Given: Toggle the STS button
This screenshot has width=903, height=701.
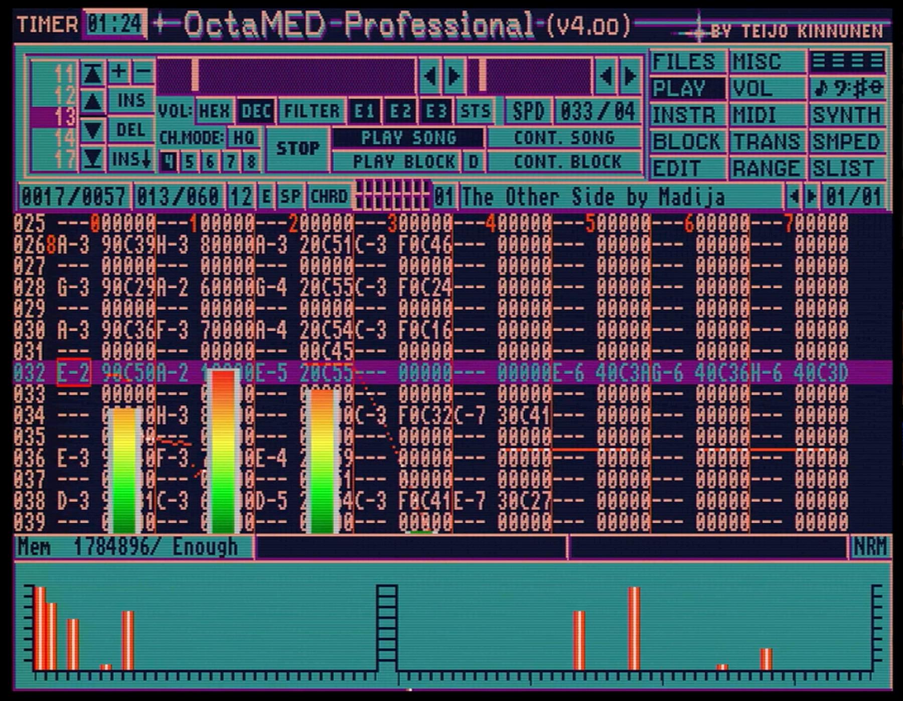Looking at the screenshot, I should pos(475,111).
